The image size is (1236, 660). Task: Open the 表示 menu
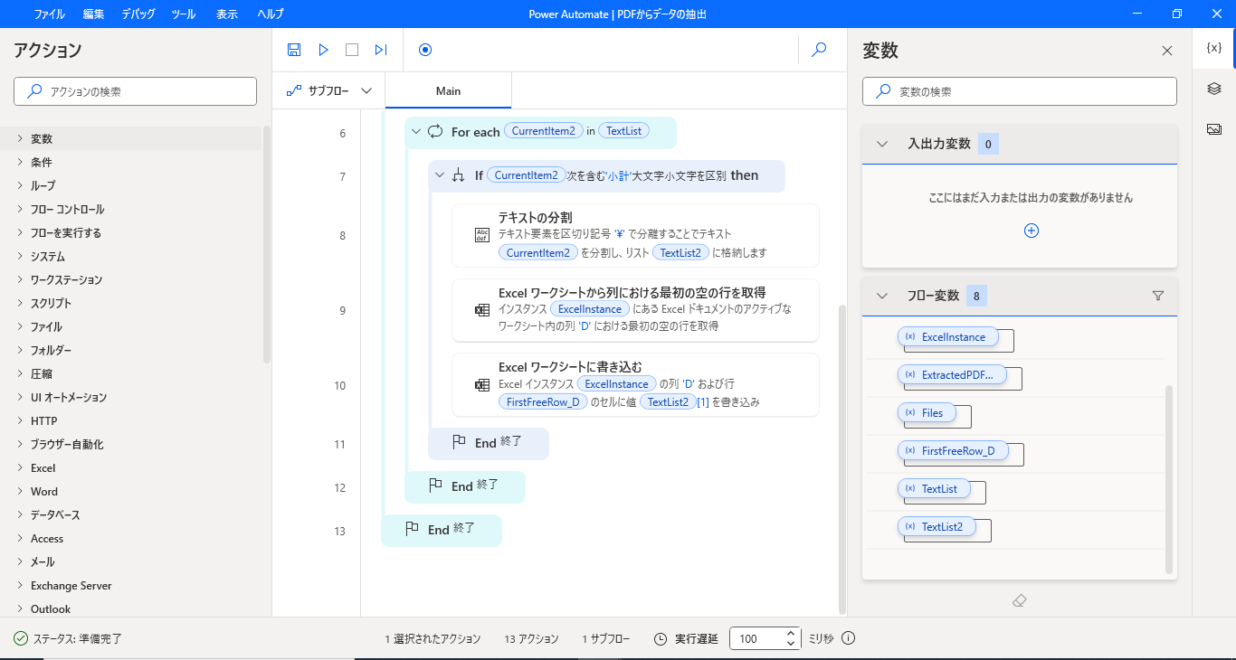[227, 14]
